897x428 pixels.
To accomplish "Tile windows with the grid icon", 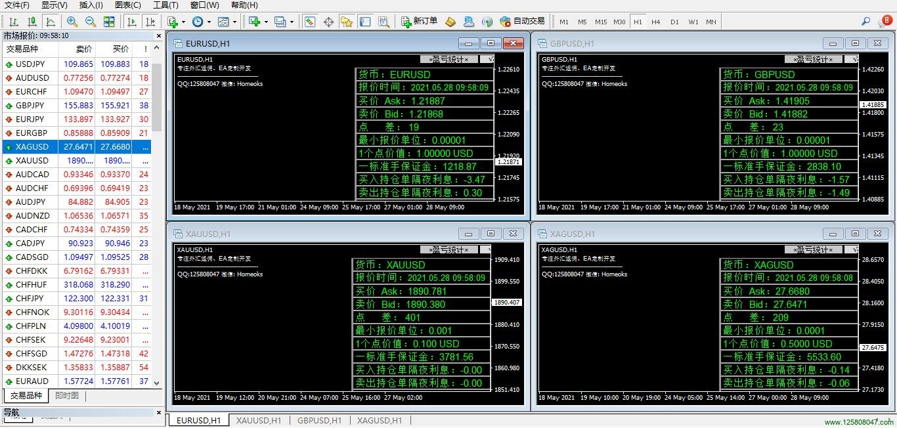I will [109, 22].
